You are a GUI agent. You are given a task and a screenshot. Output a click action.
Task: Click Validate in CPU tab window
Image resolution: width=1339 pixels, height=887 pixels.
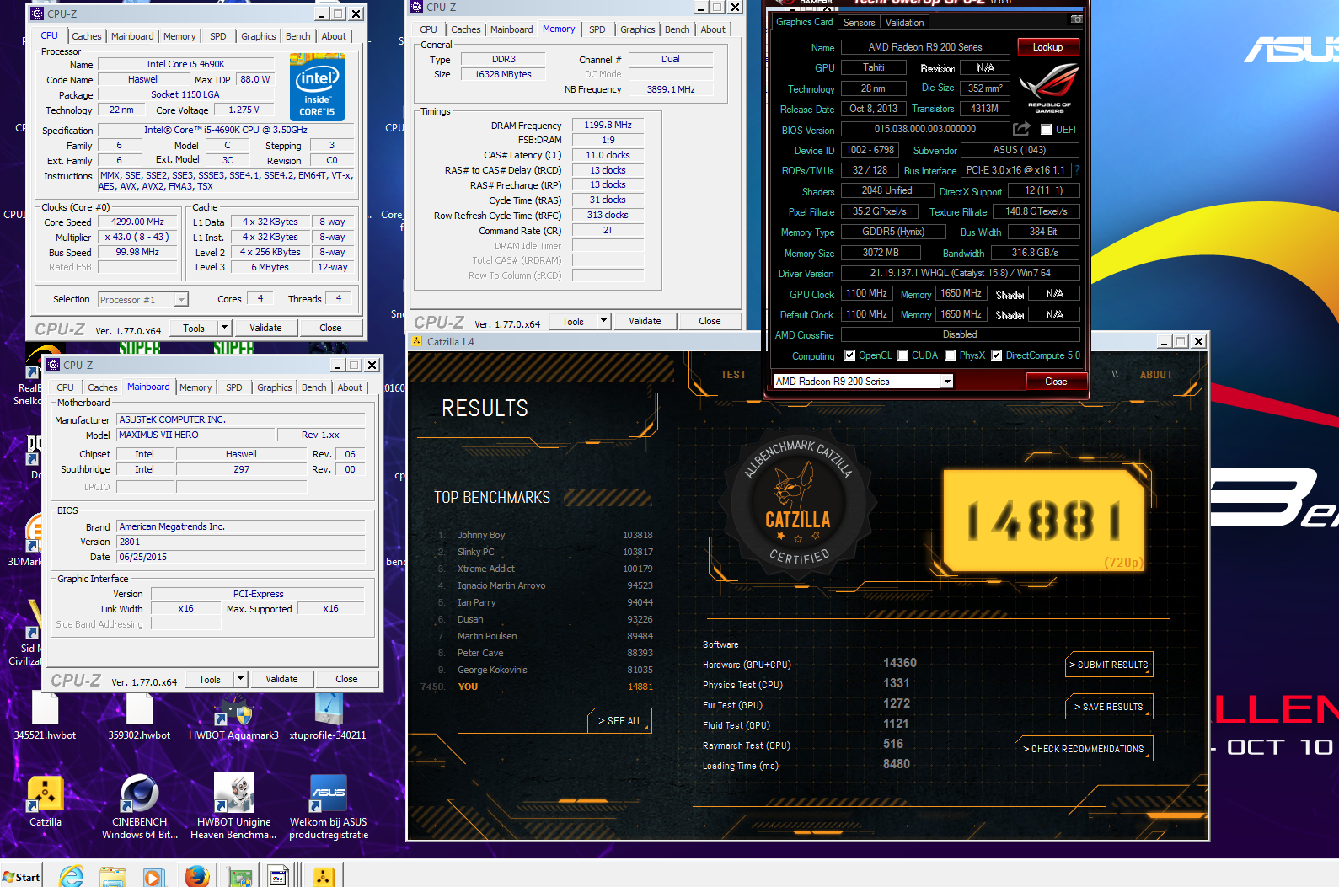pos(265,328)
